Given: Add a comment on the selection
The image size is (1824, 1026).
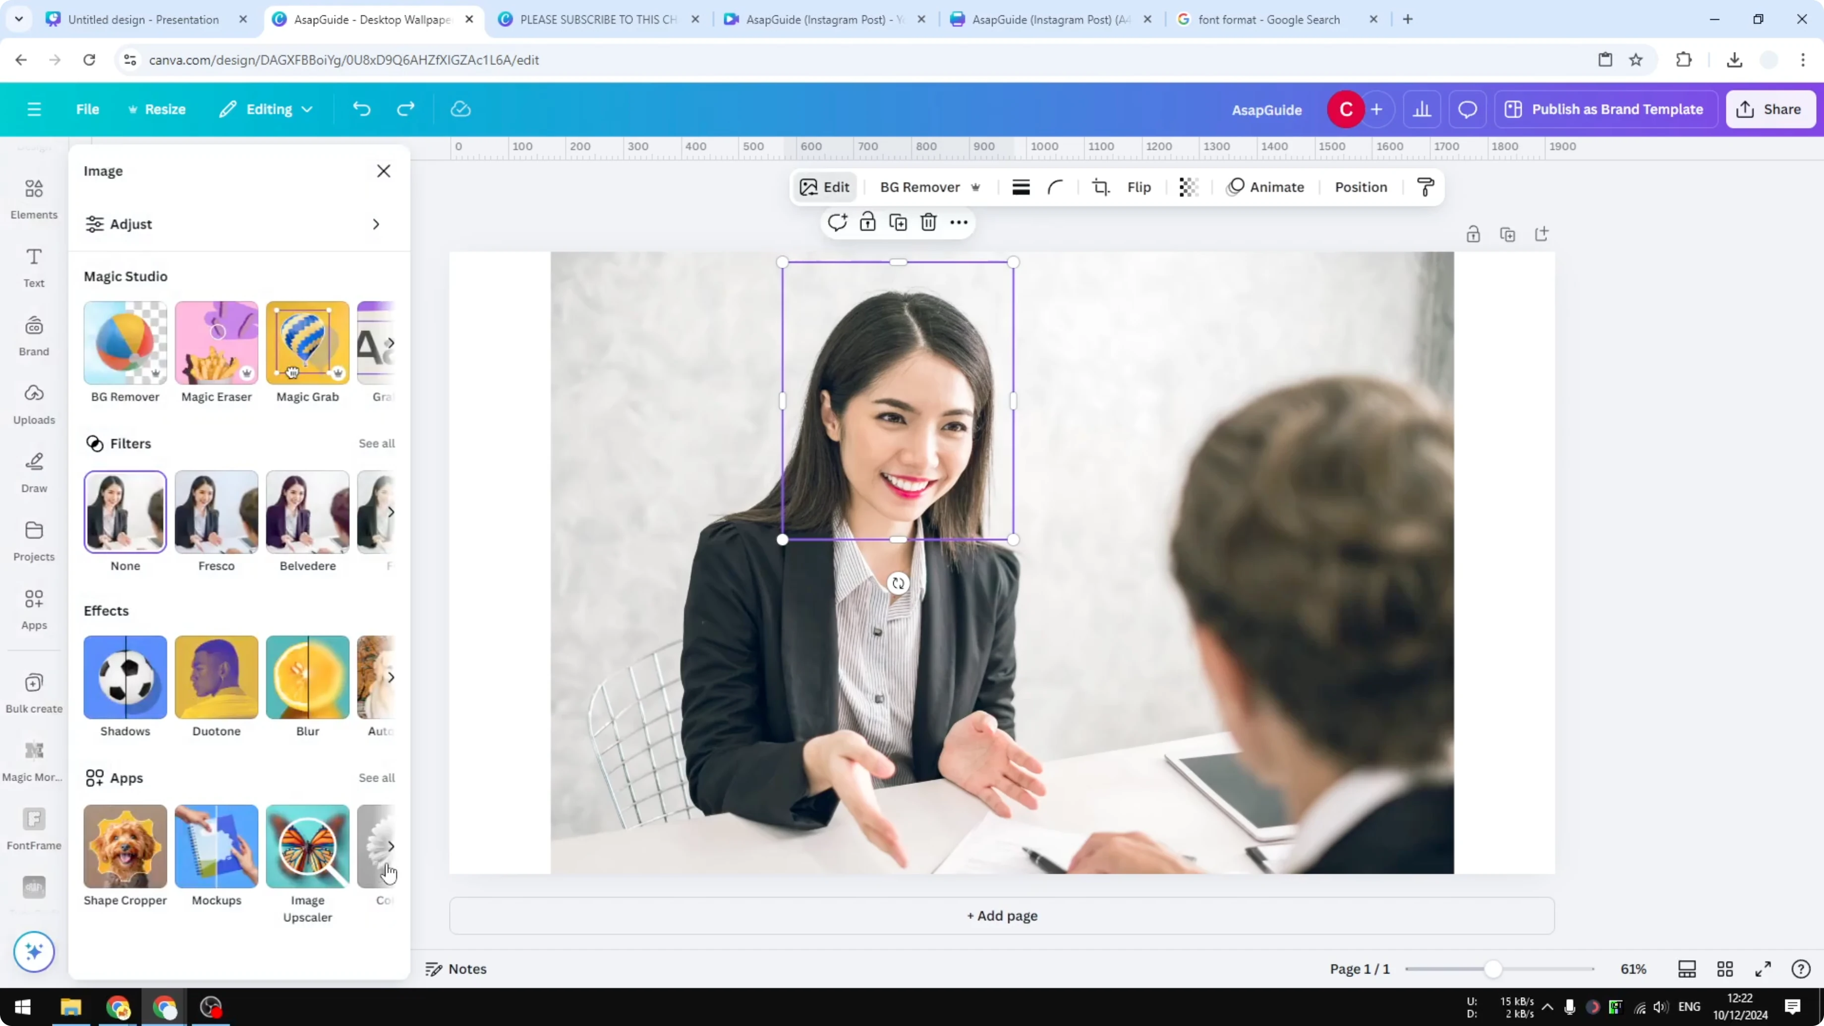Looking at the screenshot, I should click(x=838, y=222).
